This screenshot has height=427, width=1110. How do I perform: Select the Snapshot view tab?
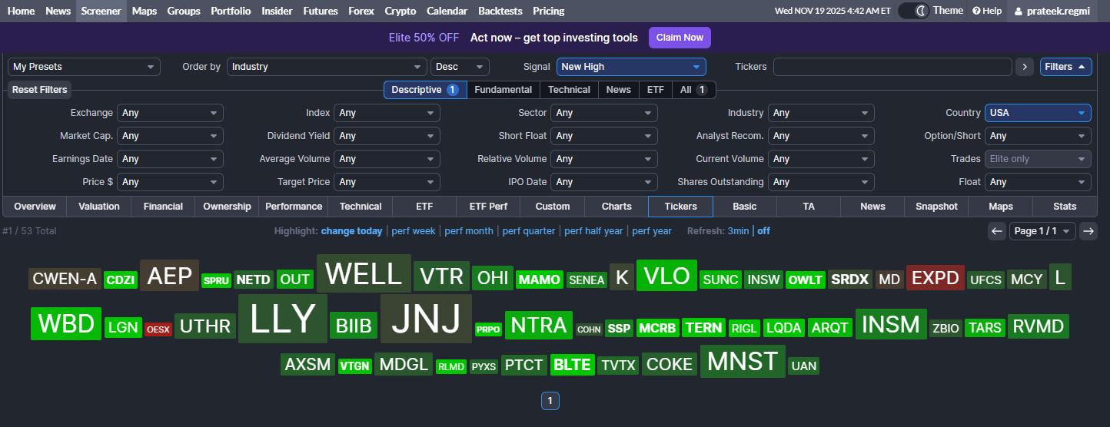[x=936, y=207]
